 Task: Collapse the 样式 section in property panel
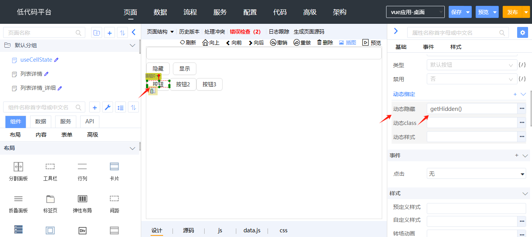(x=525, y=194)
